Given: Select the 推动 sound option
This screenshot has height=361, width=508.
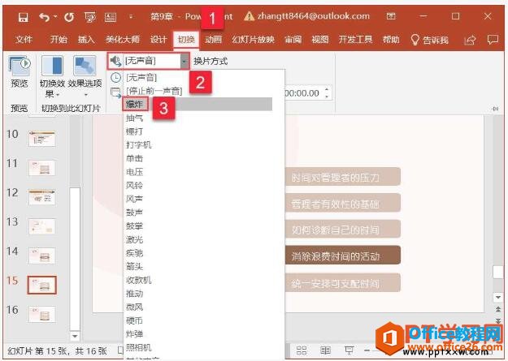Looking at the screenshot, I should (x=134, y=294).
